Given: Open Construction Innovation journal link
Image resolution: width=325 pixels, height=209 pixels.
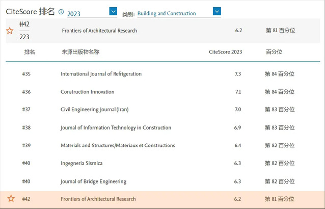Looking at the screenshot, I should (87, 92).
